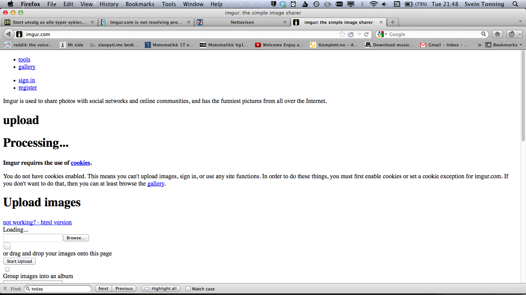The height and width of the screenshot is (295, 526).
Task: Open the reddit bookmark in bookmarks bar
Action: 29,45
